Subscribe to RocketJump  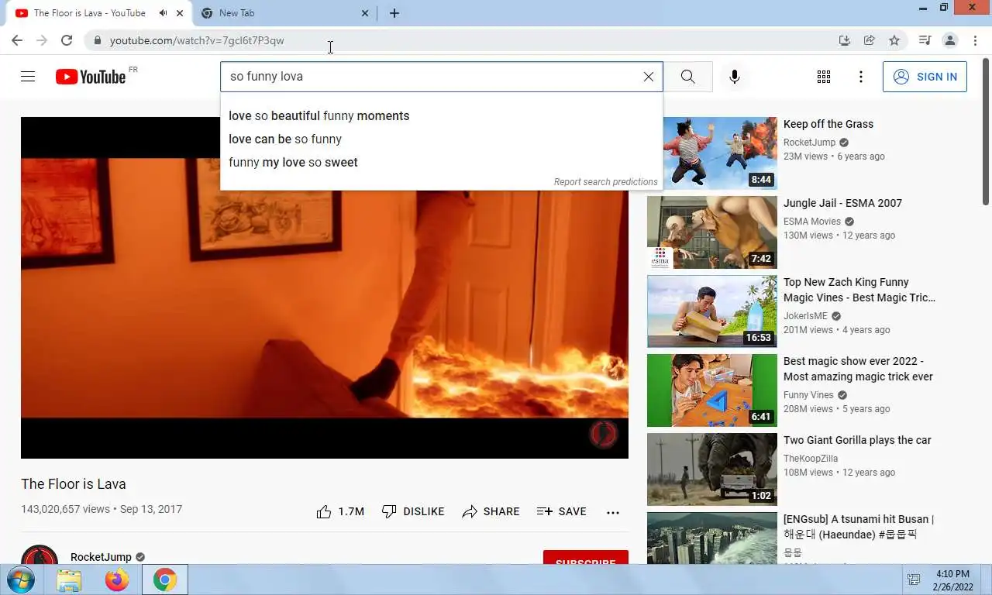coord(586,557)
